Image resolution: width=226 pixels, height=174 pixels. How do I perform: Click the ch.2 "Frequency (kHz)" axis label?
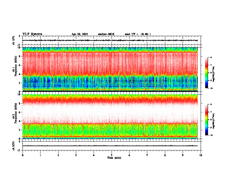pos(16,113)
